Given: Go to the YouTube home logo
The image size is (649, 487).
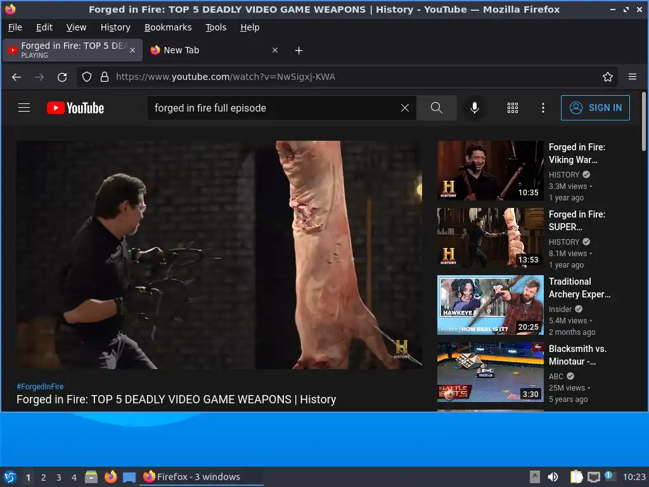Looking at the screenshot, I should [75, 108].
